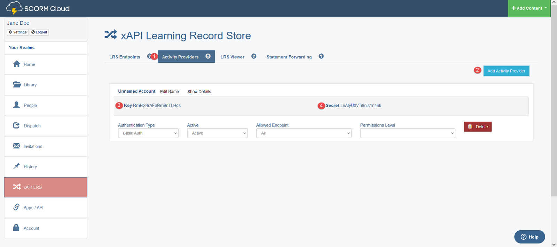Expand the Active status dropdown
Image resolution: width=557 pixels, height=247 pixels.
point(217,133)
